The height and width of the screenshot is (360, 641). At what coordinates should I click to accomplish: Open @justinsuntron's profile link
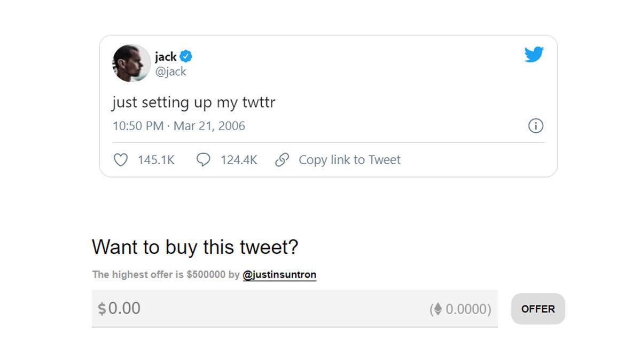click(x=279, y=275)
